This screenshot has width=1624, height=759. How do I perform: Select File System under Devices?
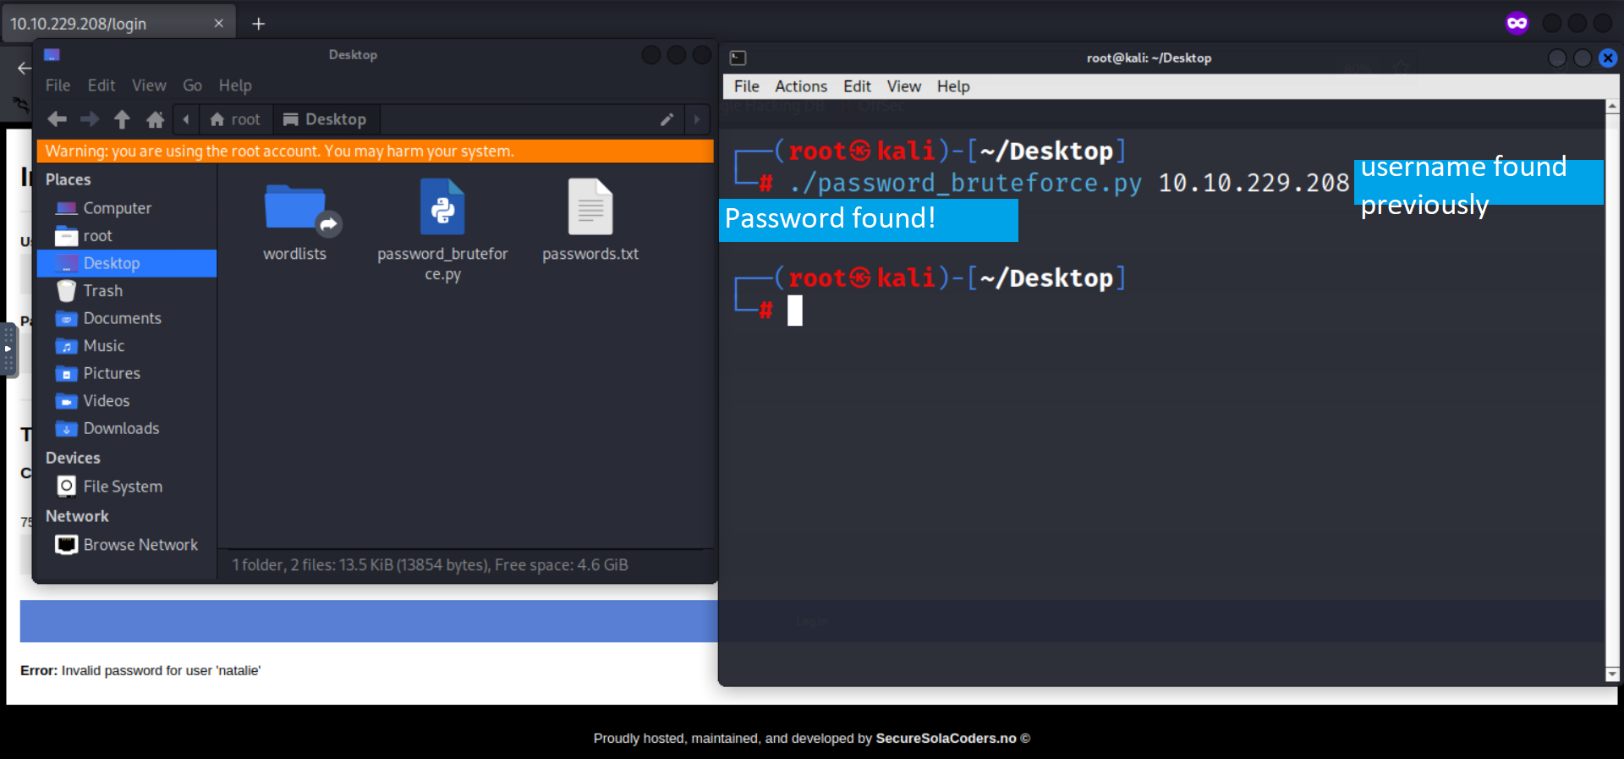(122, 487)
